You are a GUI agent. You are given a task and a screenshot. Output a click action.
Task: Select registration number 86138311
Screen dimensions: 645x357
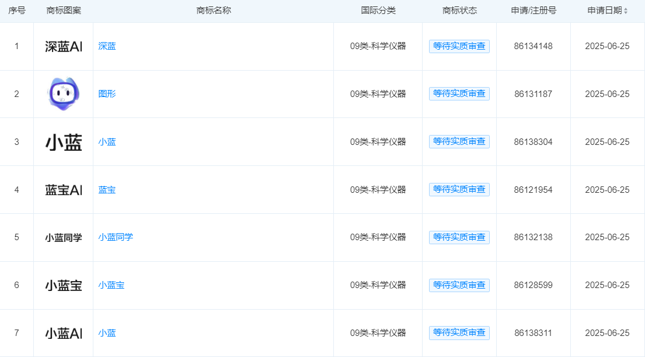(533, 332)
